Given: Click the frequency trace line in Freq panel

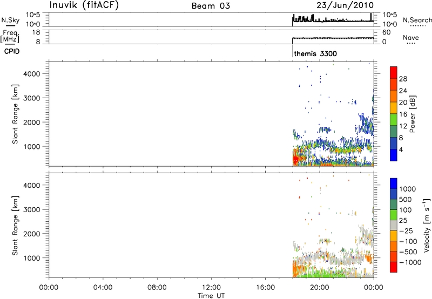Looking at the screenshot, I should (333, 38).
